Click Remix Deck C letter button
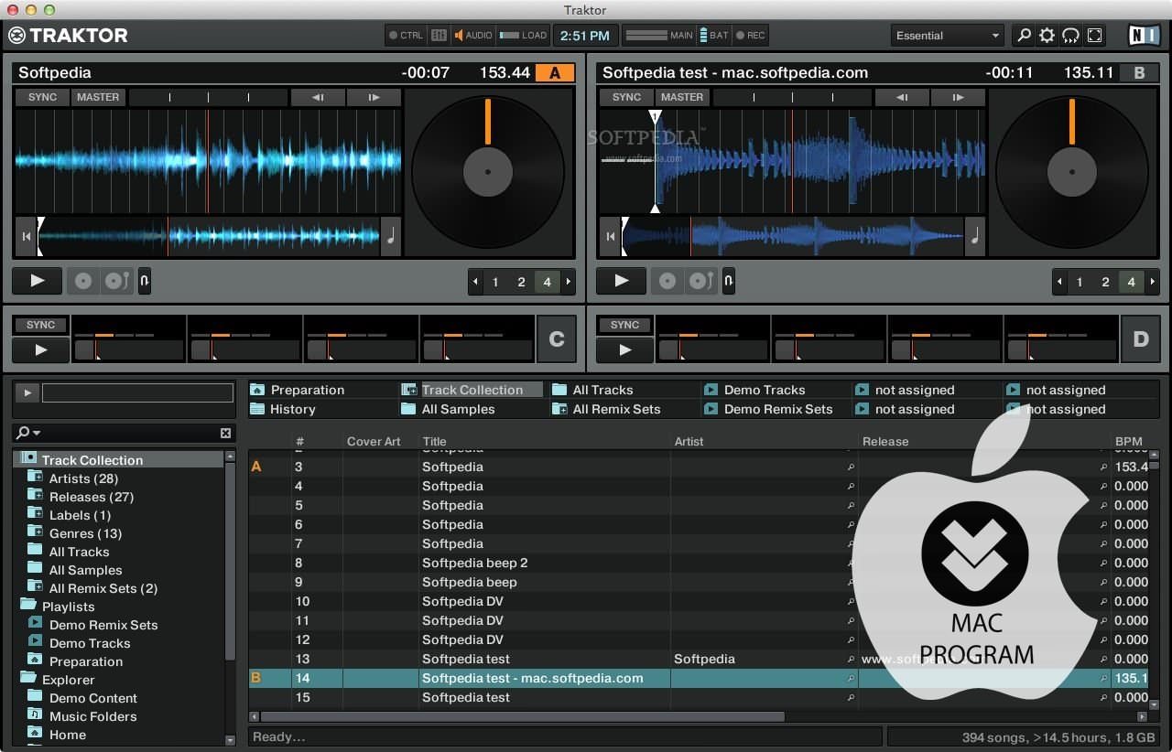 (556, 339)
